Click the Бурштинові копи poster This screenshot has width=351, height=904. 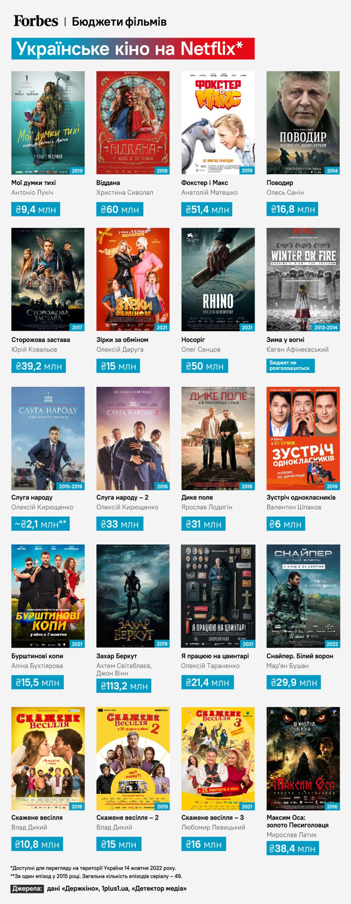48,596
